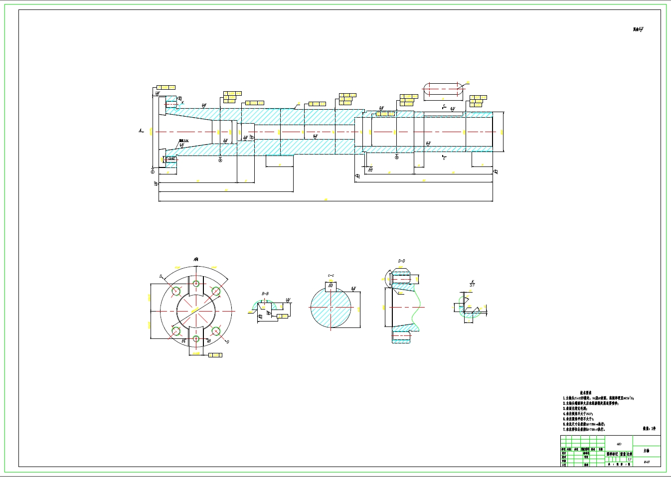Click requirement line 6 未注尺寸公差
This screenshot has width=671, height=477.
(584, 424)
